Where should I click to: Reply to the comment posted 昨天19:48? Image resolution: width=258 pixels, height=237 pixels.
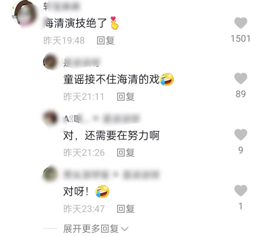coord(105,41)
